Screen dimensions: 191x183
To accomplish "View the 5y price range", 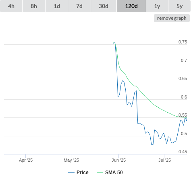I will (179, 6).
